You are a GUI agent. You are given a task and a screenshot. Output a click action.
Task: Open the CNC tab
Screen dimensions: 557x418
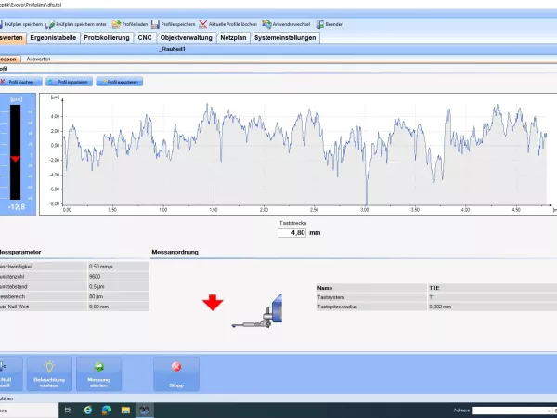[145, 38]
